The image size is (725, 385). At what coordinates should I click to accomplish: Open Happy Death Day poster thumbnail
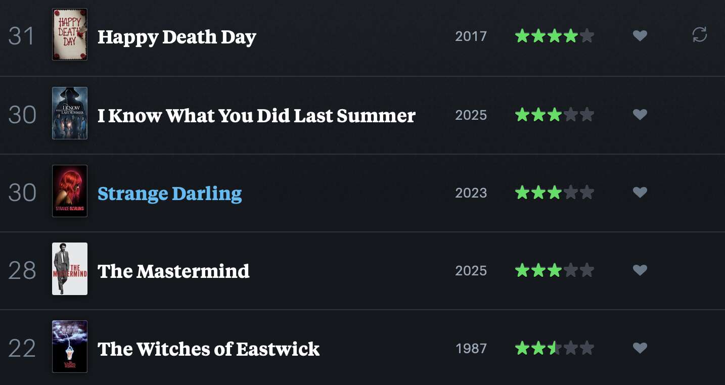pos(70,34)
